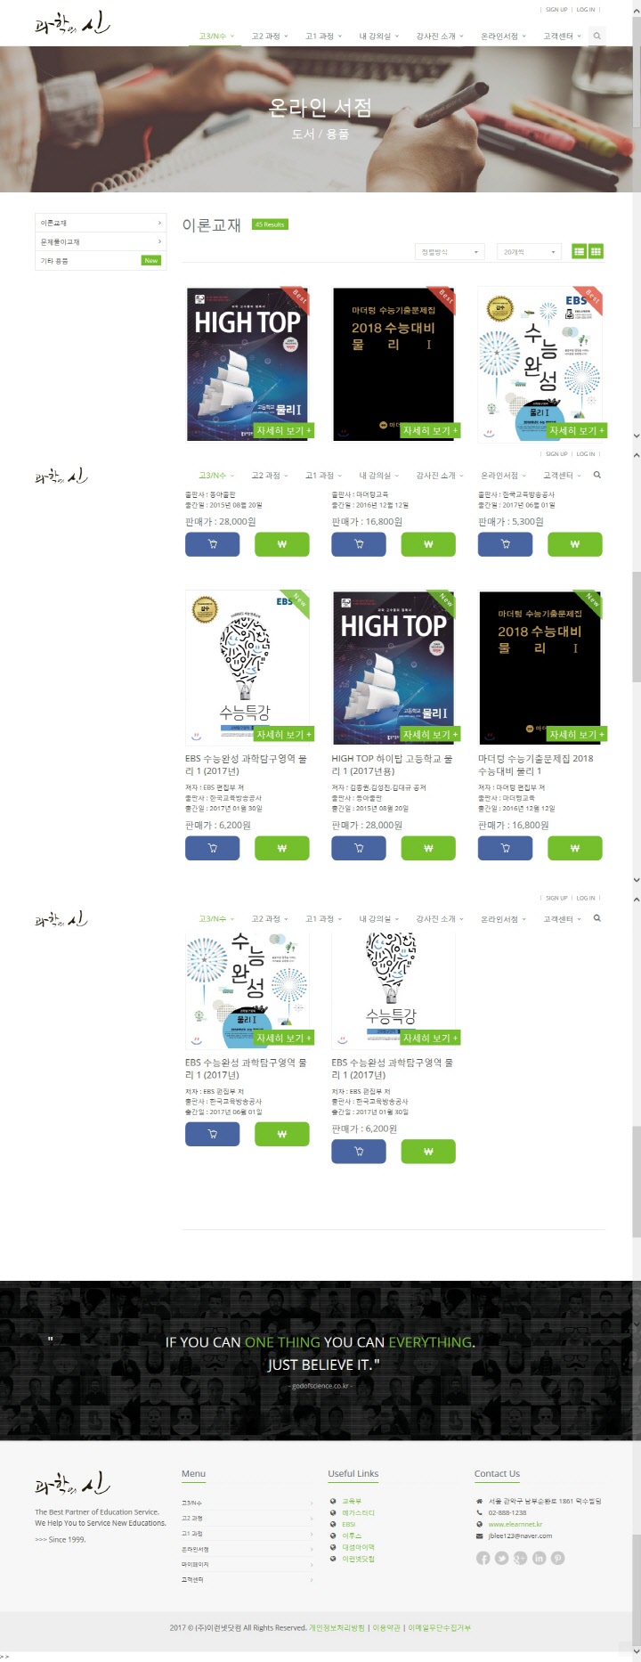The width and height of the screenshot is (641, 1662).
Task: Open the www.elearnnet.kr contact link
Action: [x=515, y=1524]
